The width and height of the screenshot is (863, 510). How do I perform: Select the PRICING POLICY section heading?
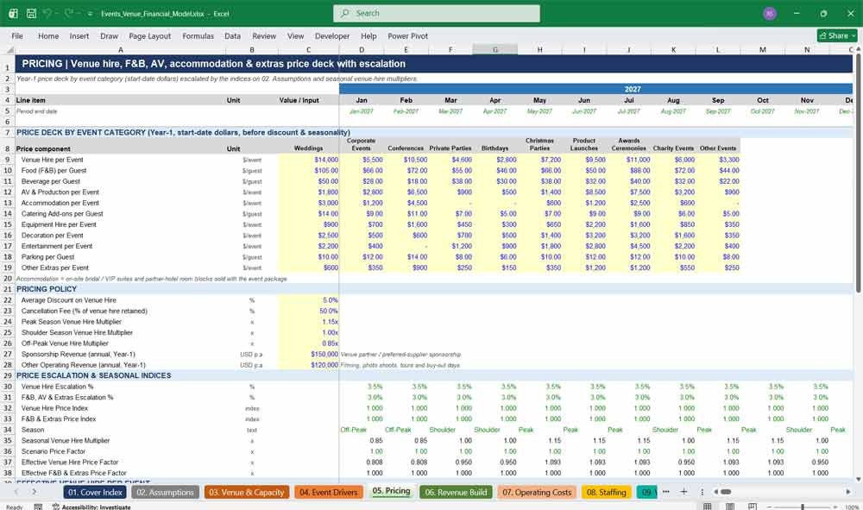[x=47, y=289]
